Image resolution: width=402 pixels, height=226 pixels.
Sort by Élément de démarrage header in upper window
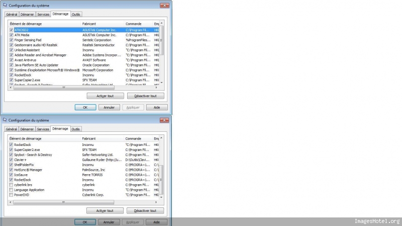click(44, 24)
